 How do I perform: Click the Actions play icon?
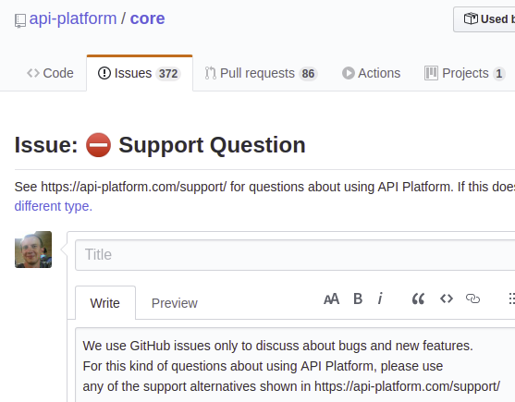349,73
